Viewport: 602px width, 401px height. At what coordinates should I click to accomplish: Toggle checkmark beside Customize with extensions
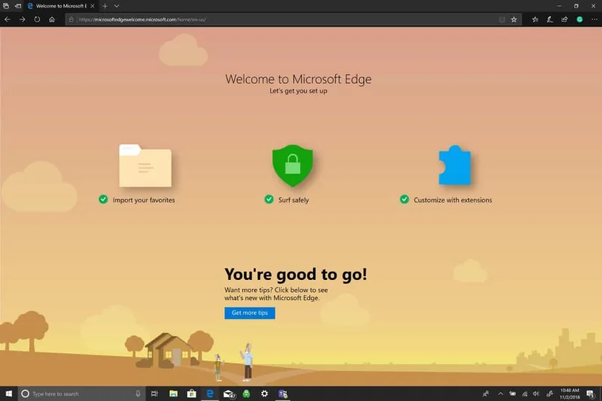pyautogui.click(x=404, y=199)
